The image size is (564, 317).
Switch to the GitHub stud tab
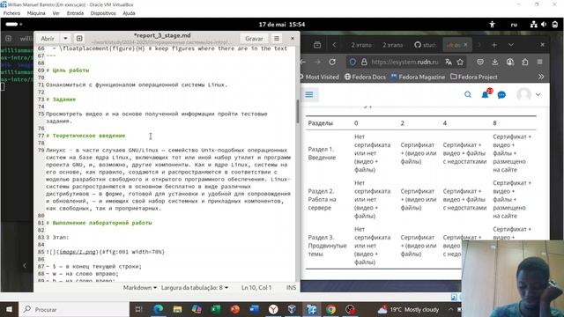tap(425, 45)
